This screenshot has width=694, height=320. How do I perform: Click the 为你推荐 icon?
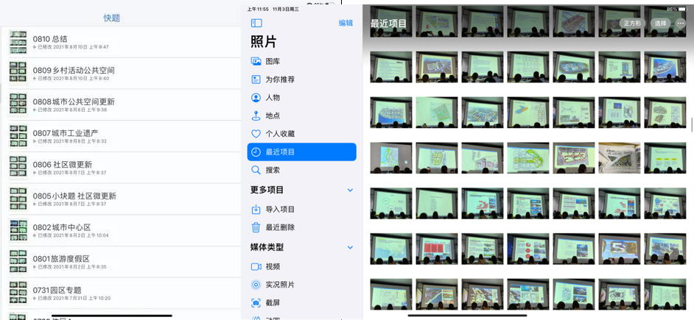click(x=256, y=79)
